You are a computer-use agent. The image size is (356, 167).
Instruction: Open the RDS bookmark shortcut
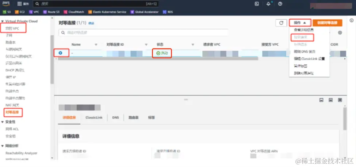pyautogui.click(x=168, y=12)
